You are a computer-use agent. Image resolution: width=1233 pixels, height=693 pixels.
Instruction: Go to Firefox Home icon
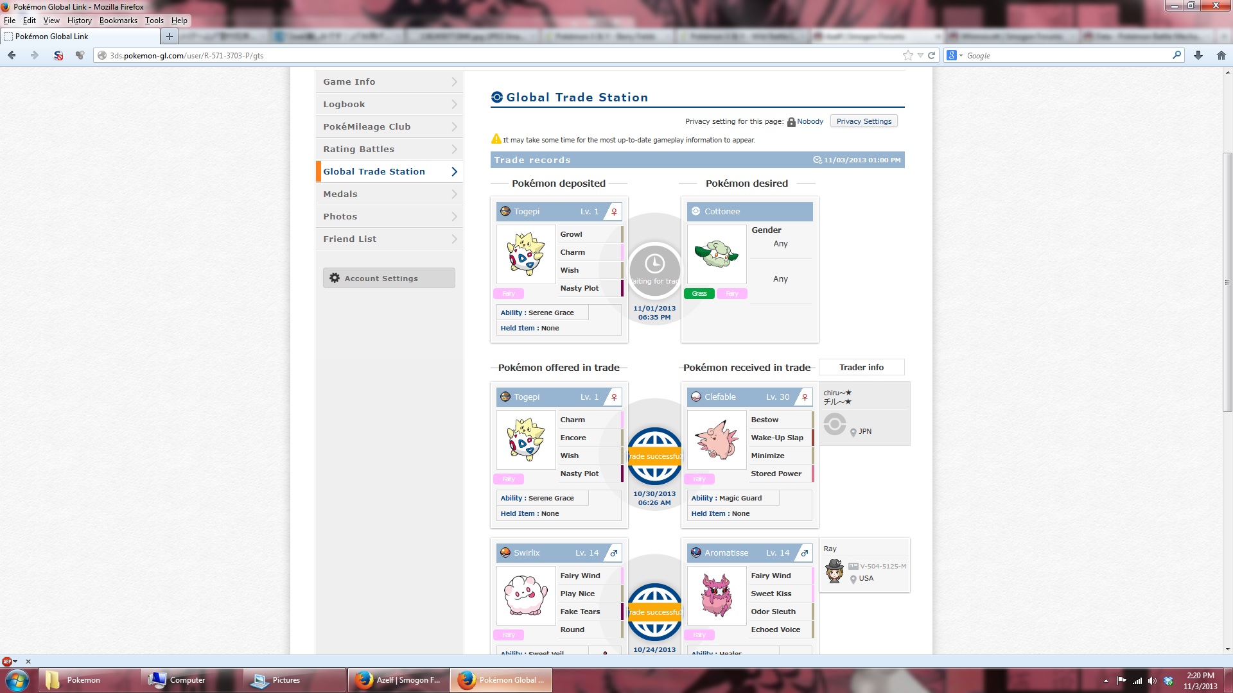[1221, 56]
